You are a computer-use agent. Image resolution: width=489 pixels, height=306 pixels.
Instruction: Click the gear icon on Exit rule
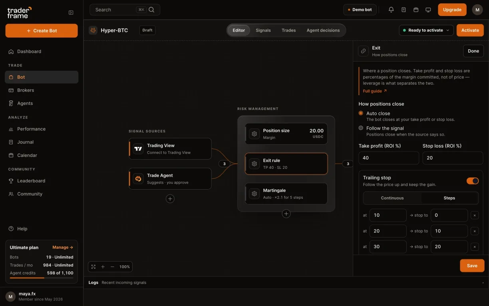pos(254,164)
